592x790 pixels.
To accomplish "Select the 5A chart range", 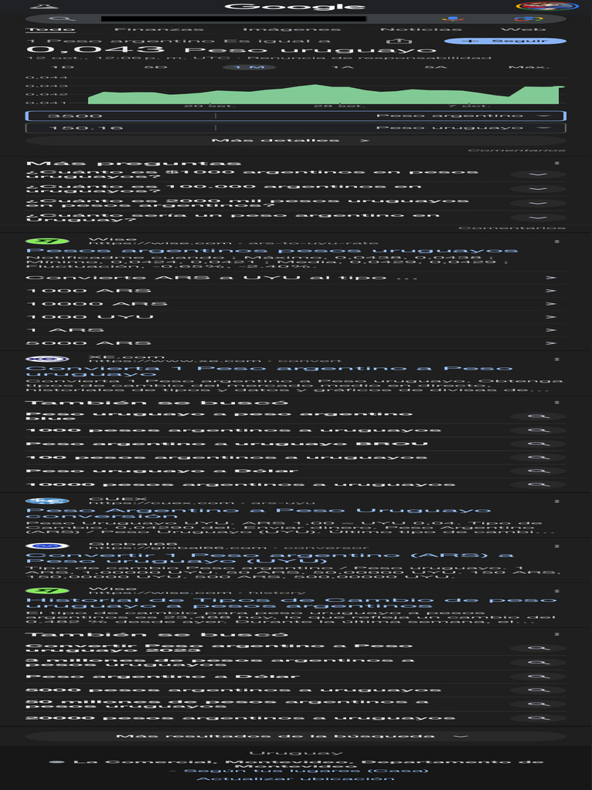I will click(436, 67).
